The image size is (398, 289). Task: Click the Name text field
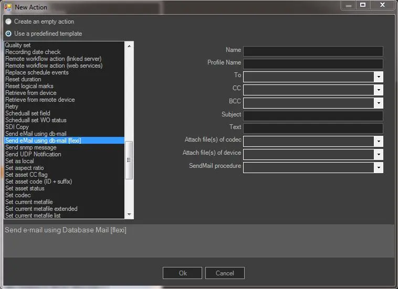pyautogui.click(x=313, y=51)
